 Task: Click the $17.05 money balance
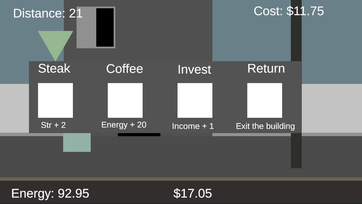point(192,194)
